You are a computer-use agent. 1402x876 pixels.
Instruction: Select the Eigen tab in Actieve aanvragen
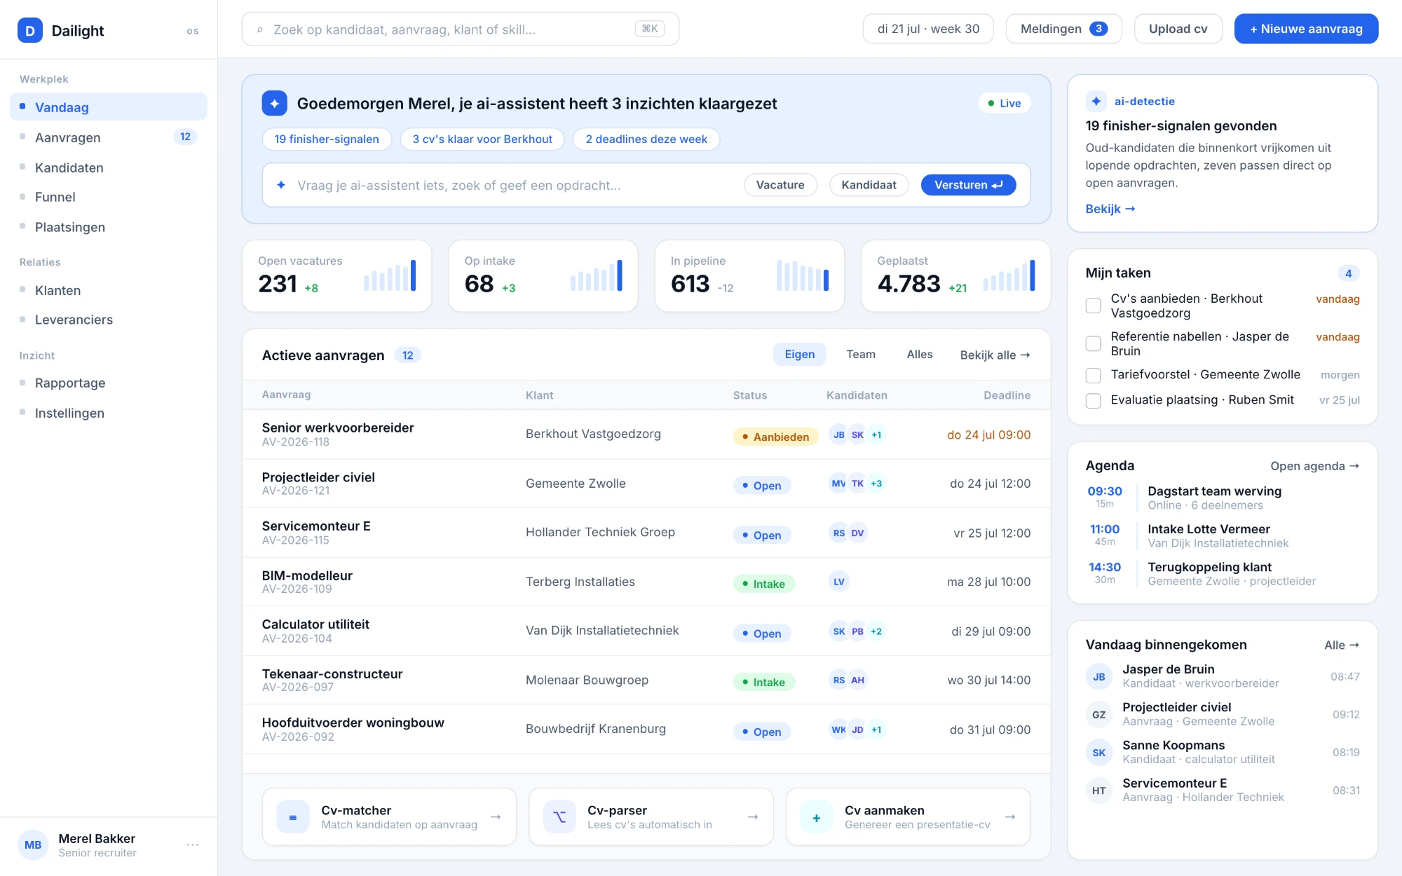pyautogui.click(x=799, y=355)
